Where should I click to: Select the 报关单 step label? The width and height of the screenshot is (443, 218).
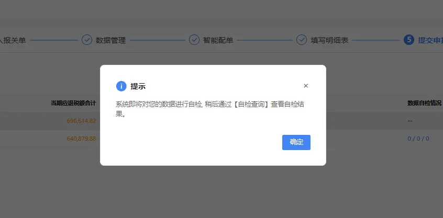coord(13,40)
